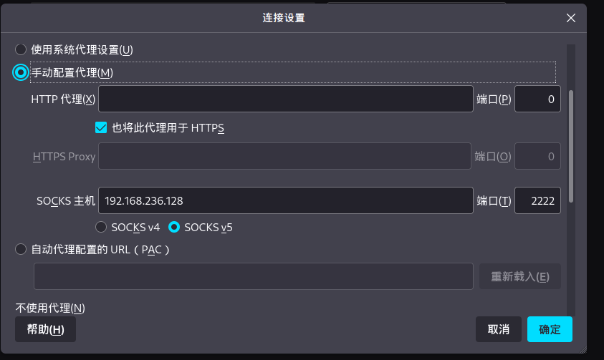Select 使用系统代理设置 radio option

tap(21, 50)
